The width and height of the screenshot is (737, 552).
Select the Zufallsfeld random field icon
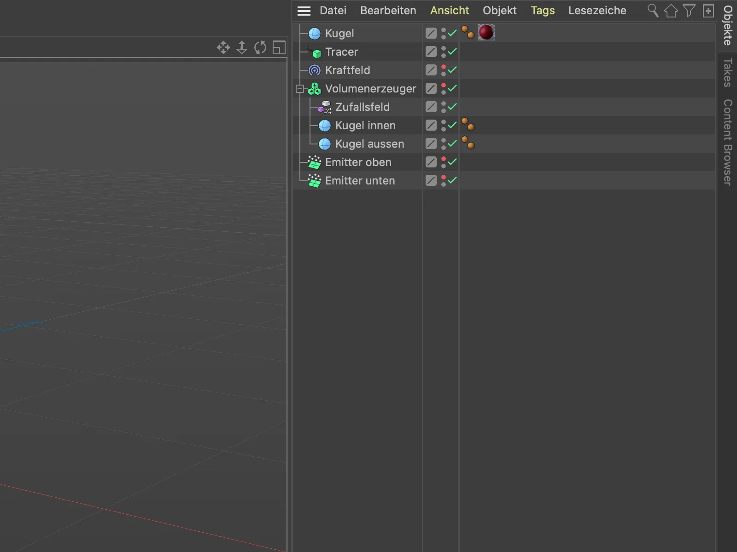325,107
